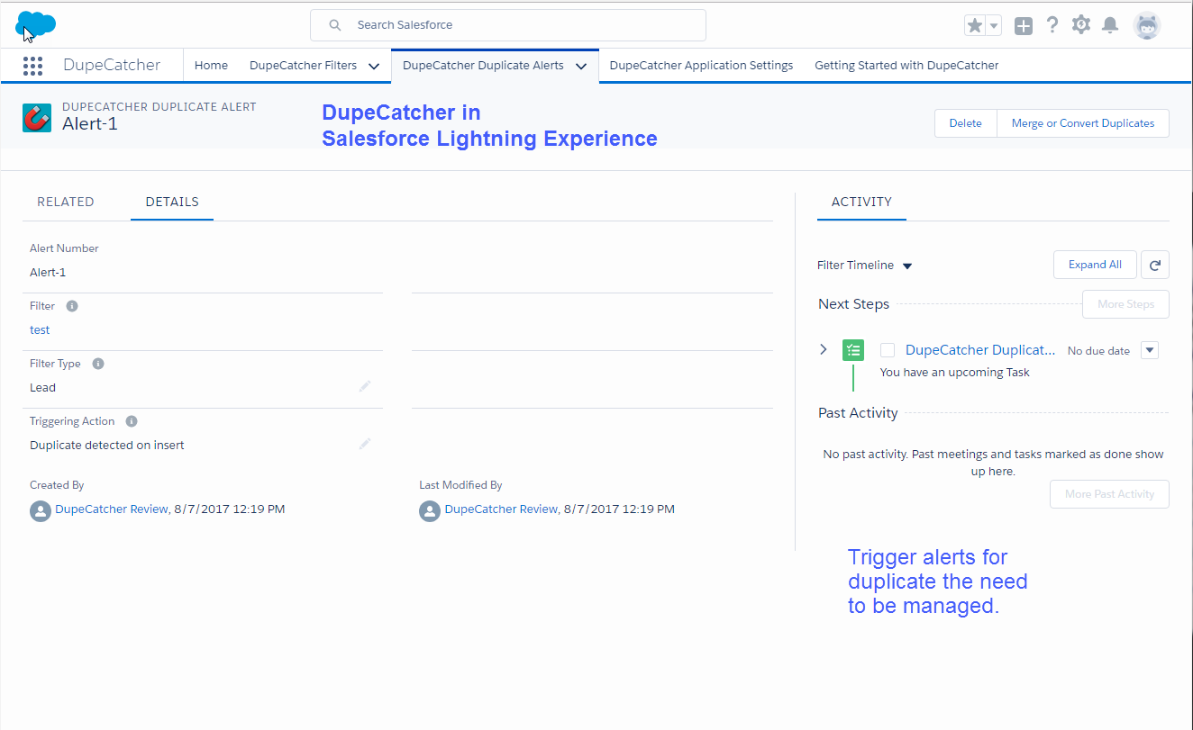Click the search magnifier icon
This screenshot has width=1193, height=730.
(335, 25)
